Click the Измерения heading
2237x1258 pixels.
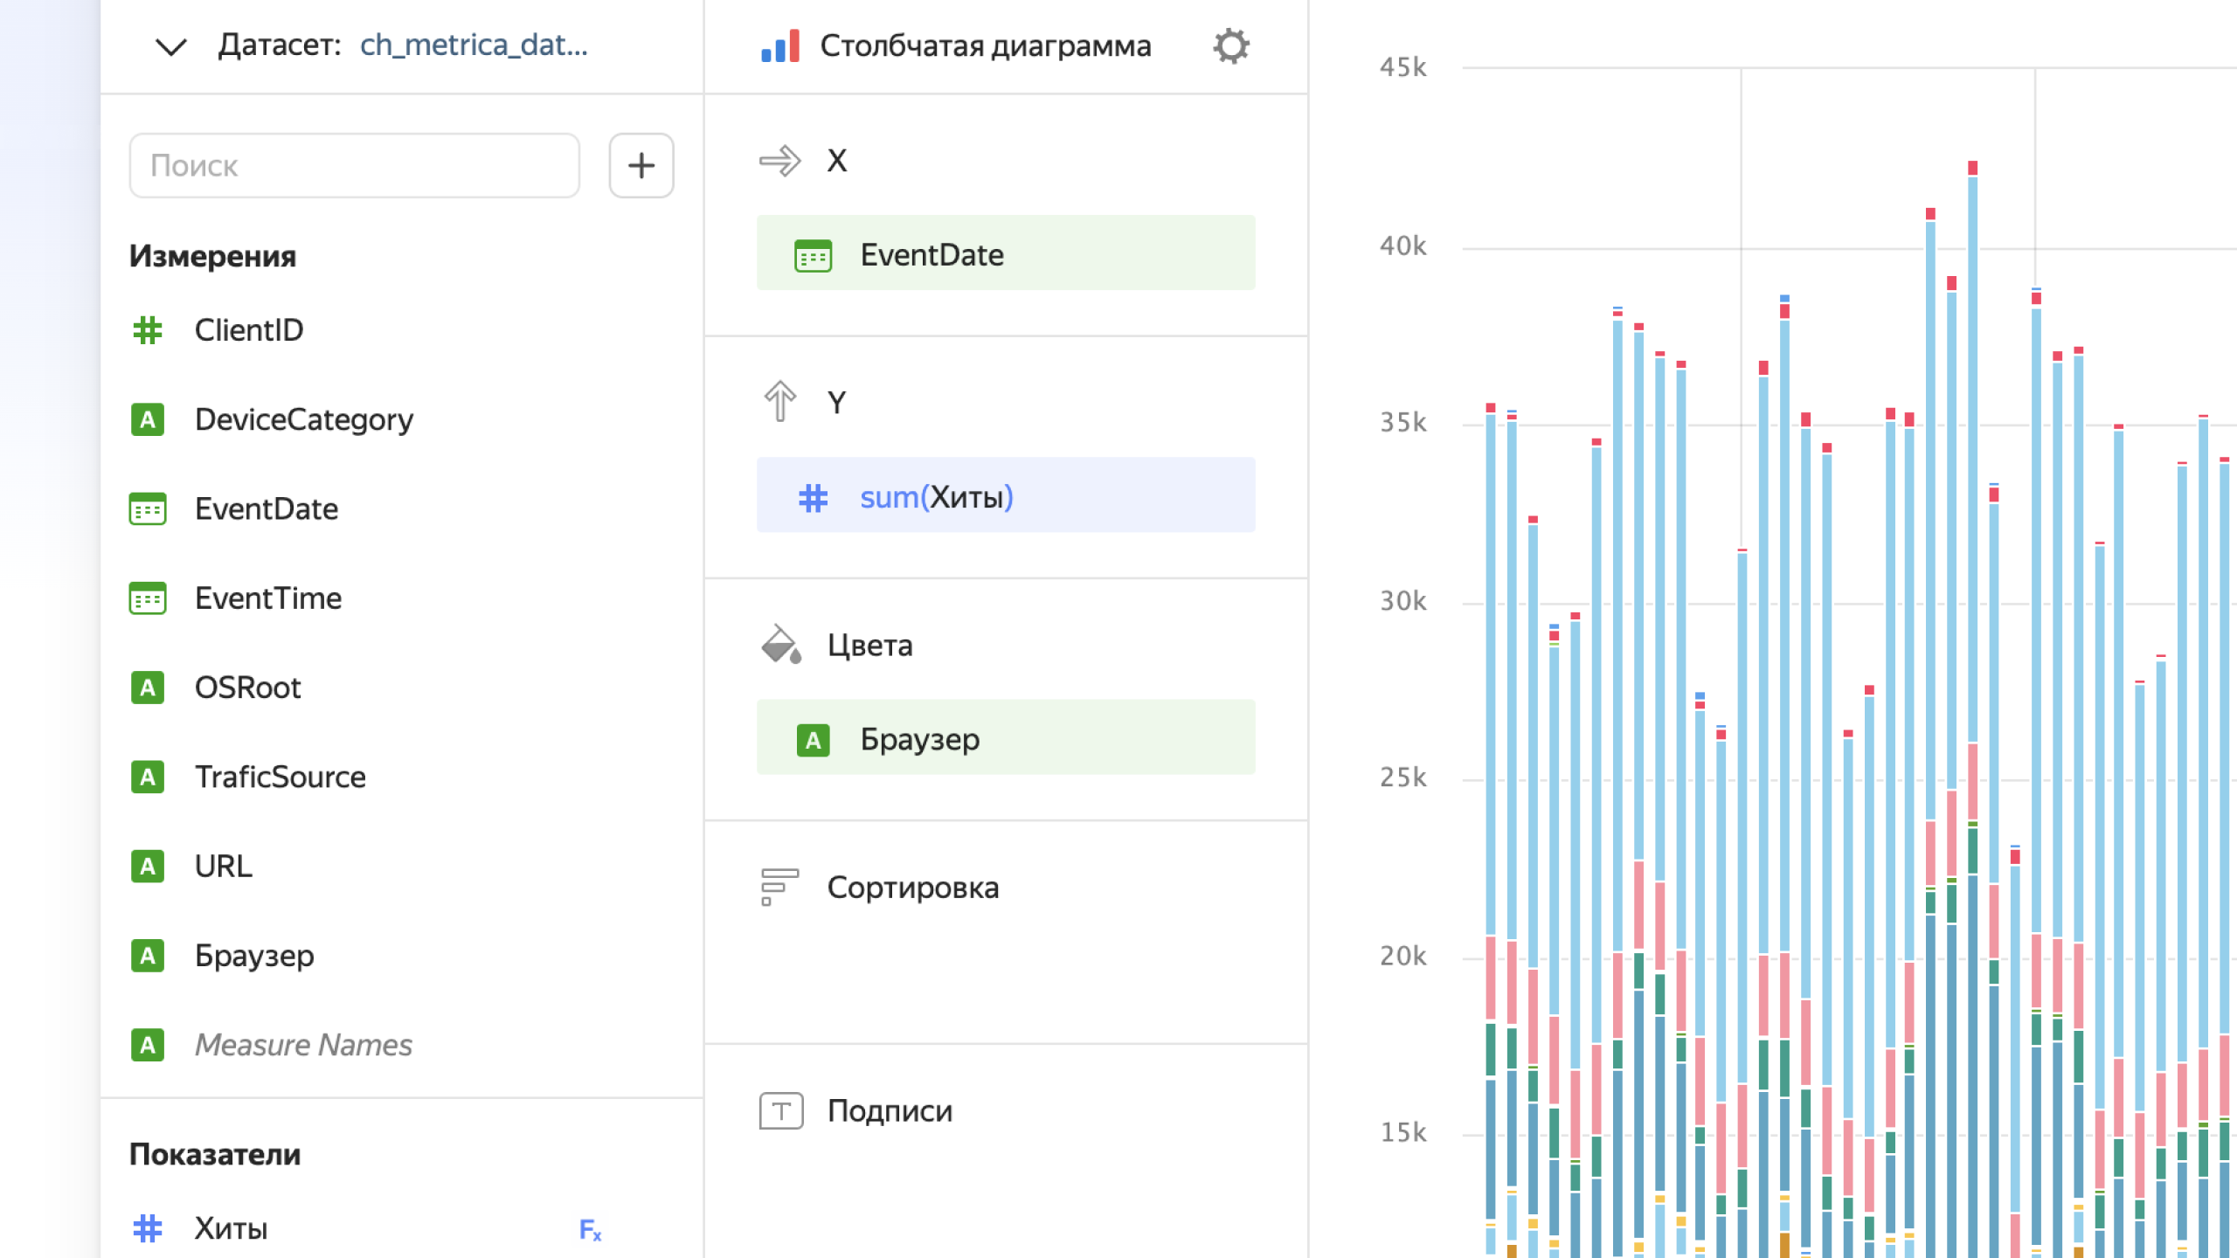212,256
